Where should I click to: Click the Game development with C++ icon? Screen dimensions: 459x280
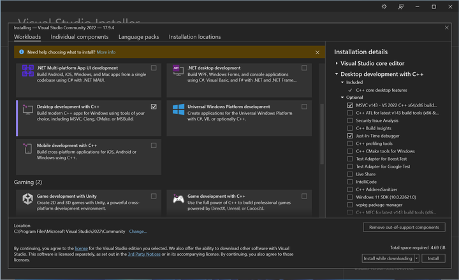(178, 200)
